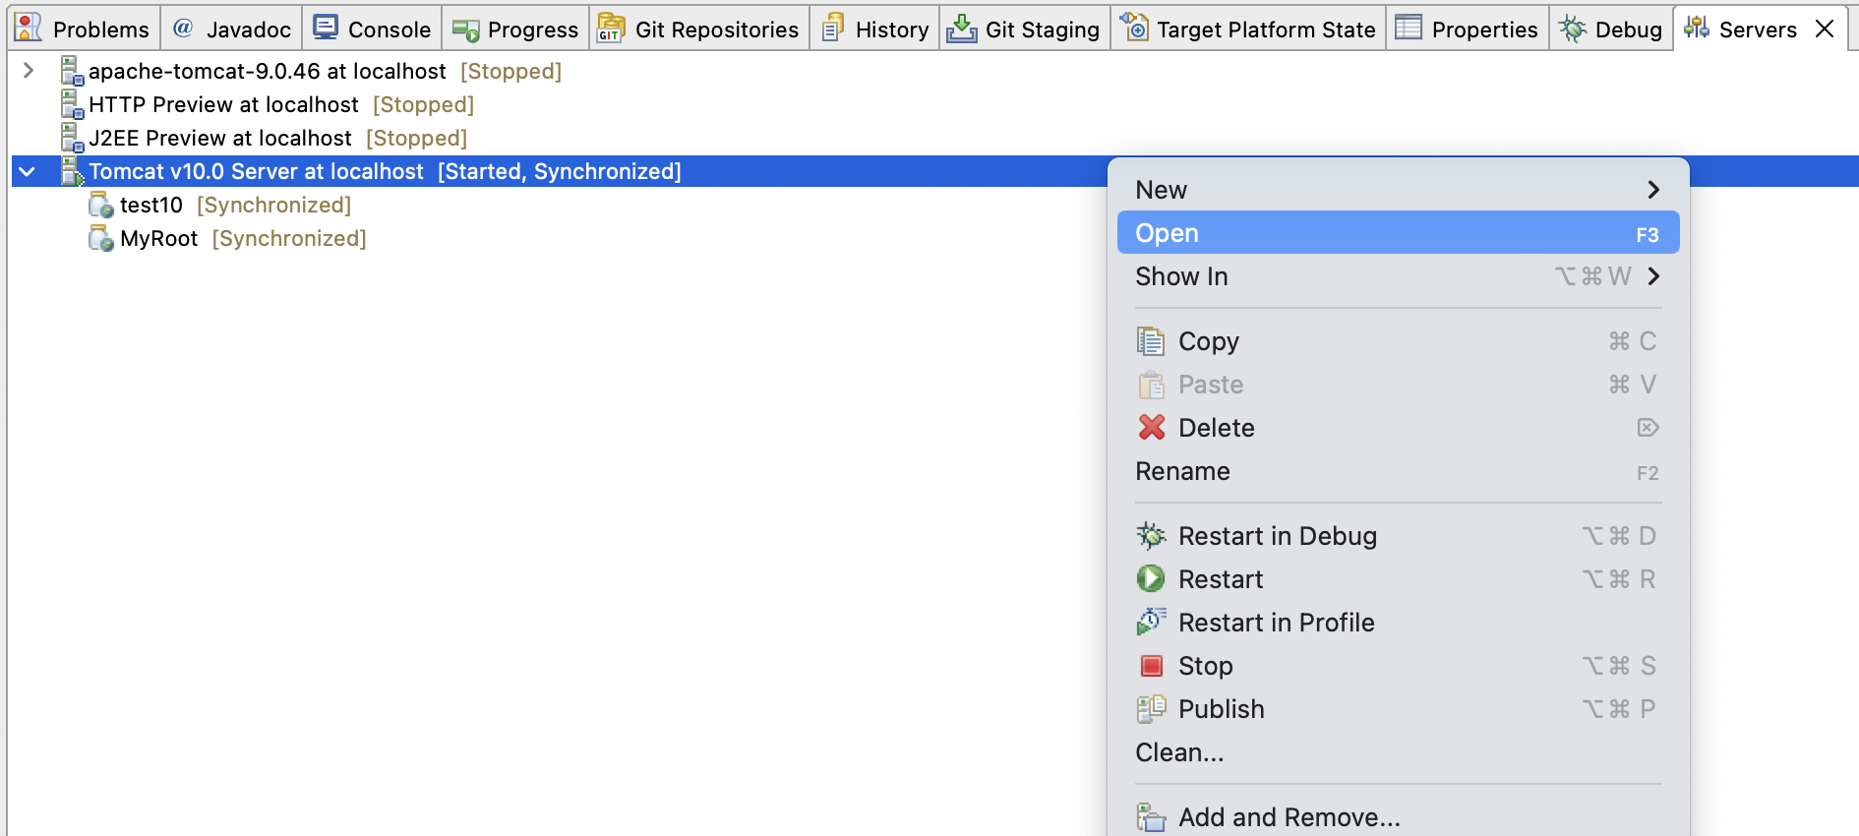The image size is (1859, 836).
Task: Click the J2EE Preview server icon
Action: tap(72, 138)
